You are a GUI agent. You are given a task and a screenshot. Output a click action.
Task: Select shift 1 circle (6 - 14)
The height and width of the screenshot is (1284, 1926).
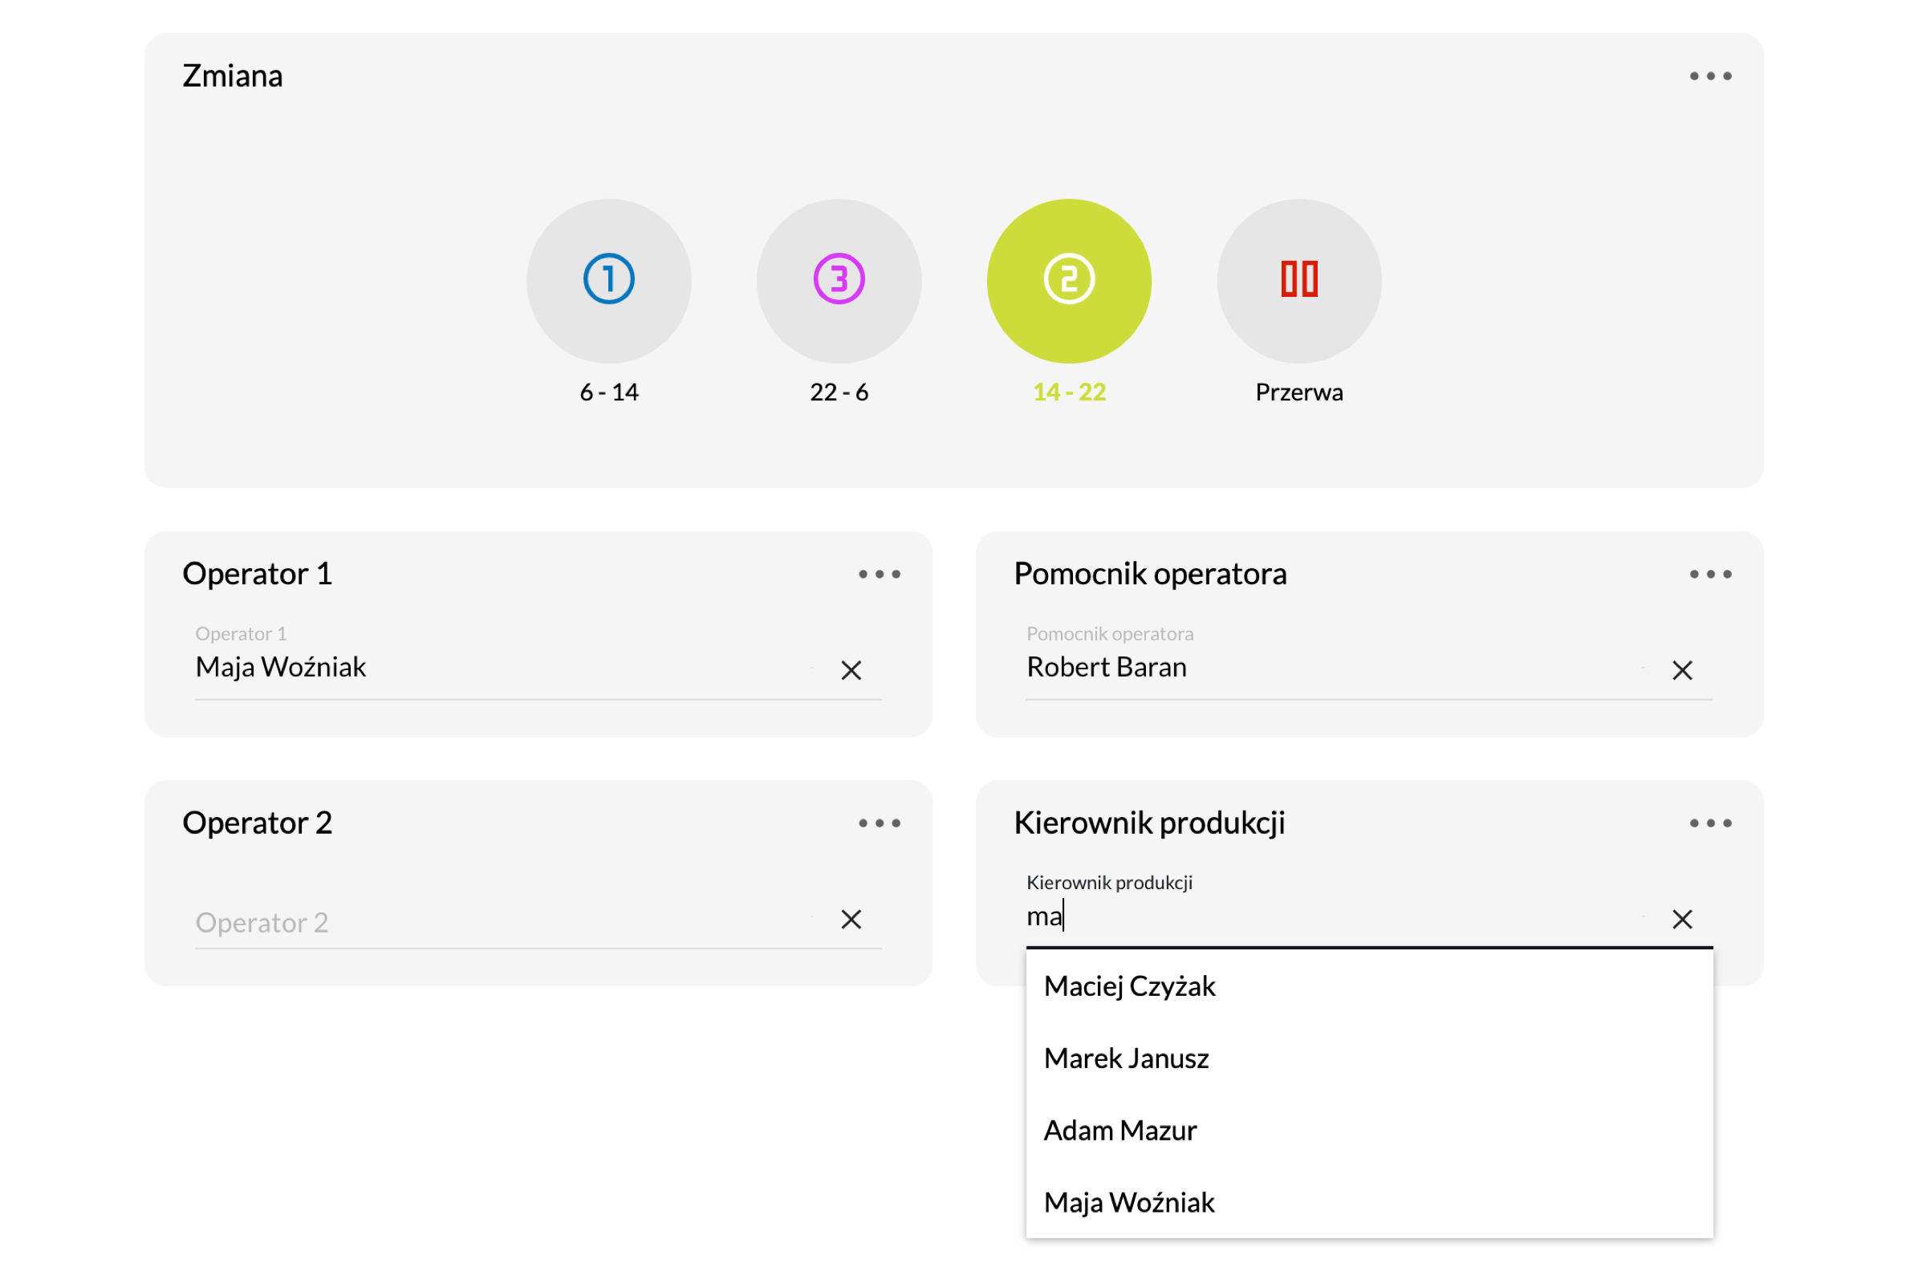[608, 281]
